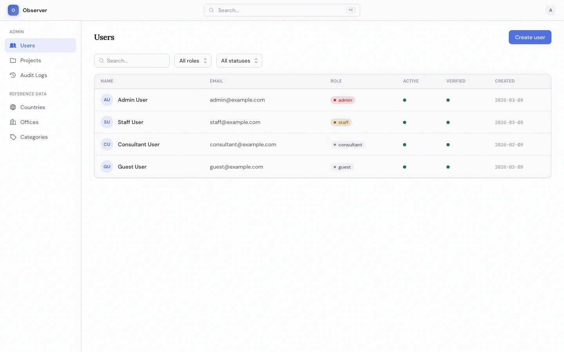This screenshot has height=352, width=564.
Task: Click the magnifier icon in users filter search
Action: tap(101, 61)
